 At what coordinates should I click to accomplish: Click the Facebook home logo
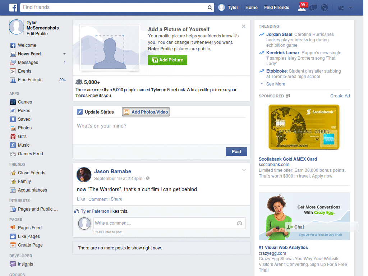click(13, 7)
